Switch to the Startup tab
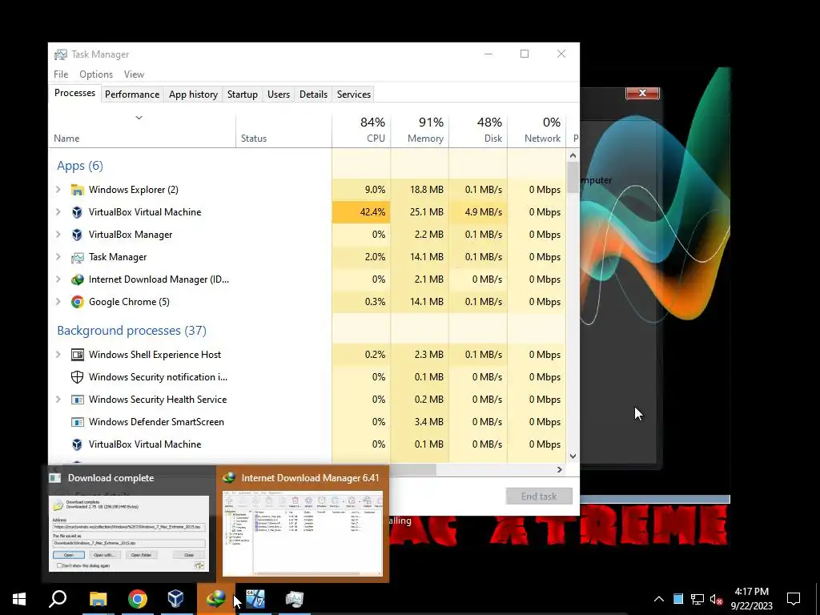This screenshot has width=820, height=615. tap(242, 94)
